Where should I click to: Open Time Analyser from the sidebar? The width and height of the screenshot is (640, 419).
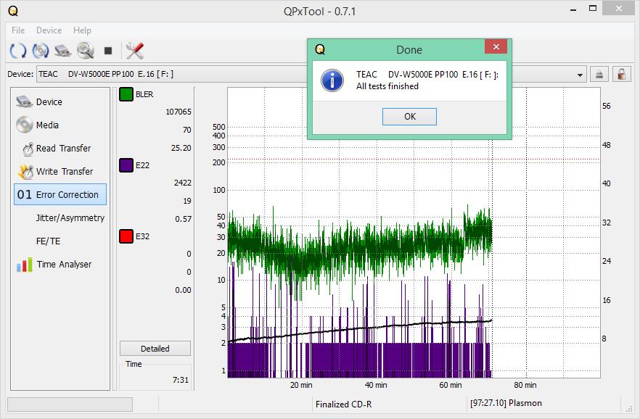(60, 265)
